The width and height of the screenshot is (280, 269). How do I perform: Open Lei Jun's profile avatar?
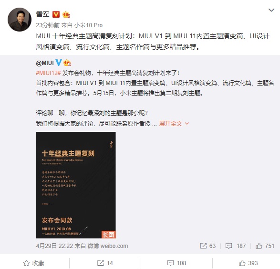(20, 20)
